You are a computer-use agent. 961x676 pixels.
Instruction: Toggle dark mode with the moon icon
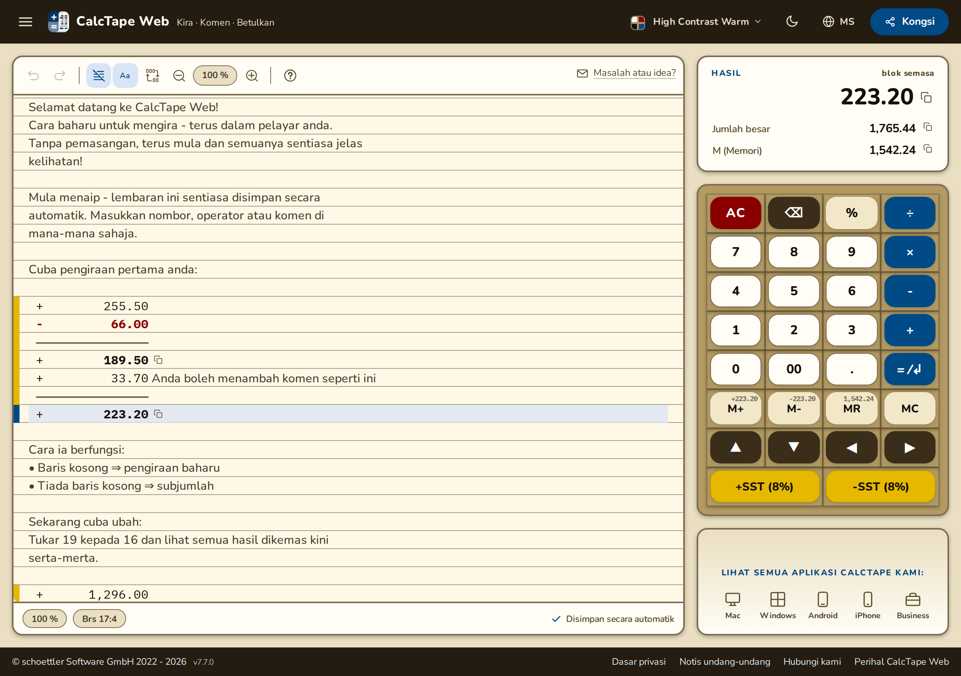tap(791, 21)
